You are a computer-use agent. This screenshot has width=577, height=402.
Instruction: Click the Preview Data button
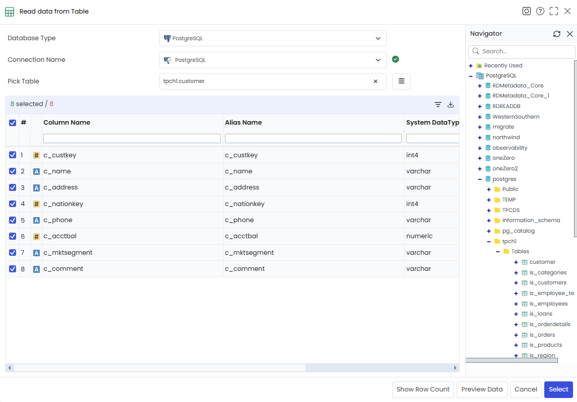pyautogui.click(x=482, y=389)
